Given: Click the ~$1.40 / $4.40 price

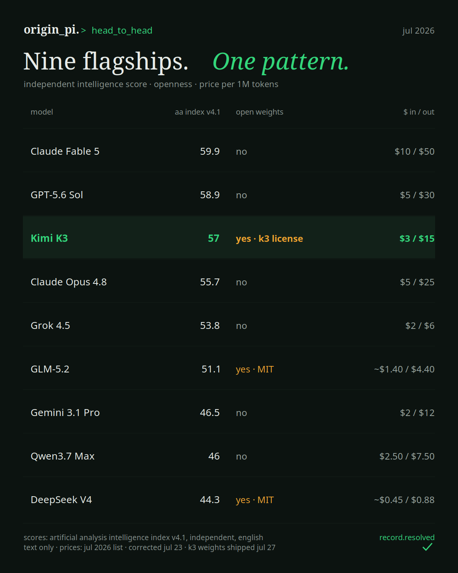Looking at the screenshot, I should click(404, 369).
